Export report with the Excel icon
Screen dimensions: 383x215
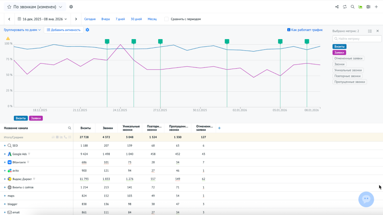tap(368, 7)
